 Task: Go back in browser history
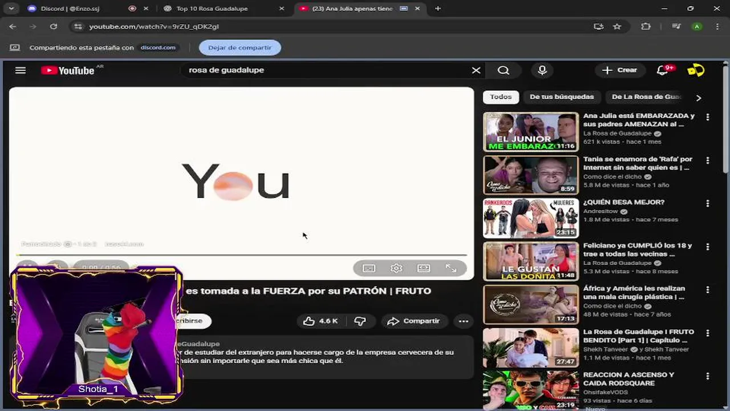pyautogui.click(x=13, y=26)
